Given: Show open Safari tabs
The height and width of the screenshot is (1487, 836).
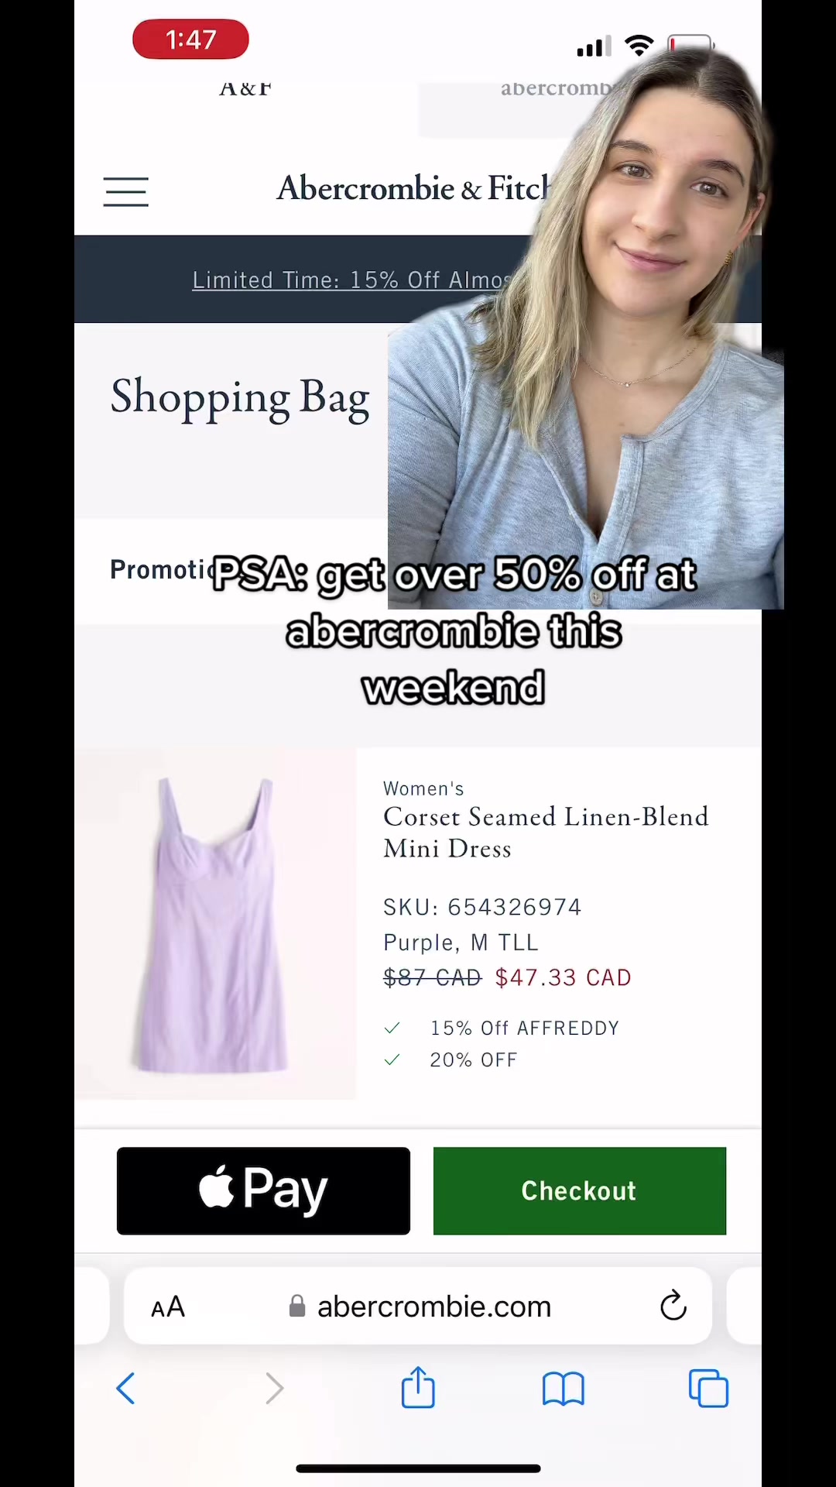Looking at the screenshot, I should pos(708,1388).
